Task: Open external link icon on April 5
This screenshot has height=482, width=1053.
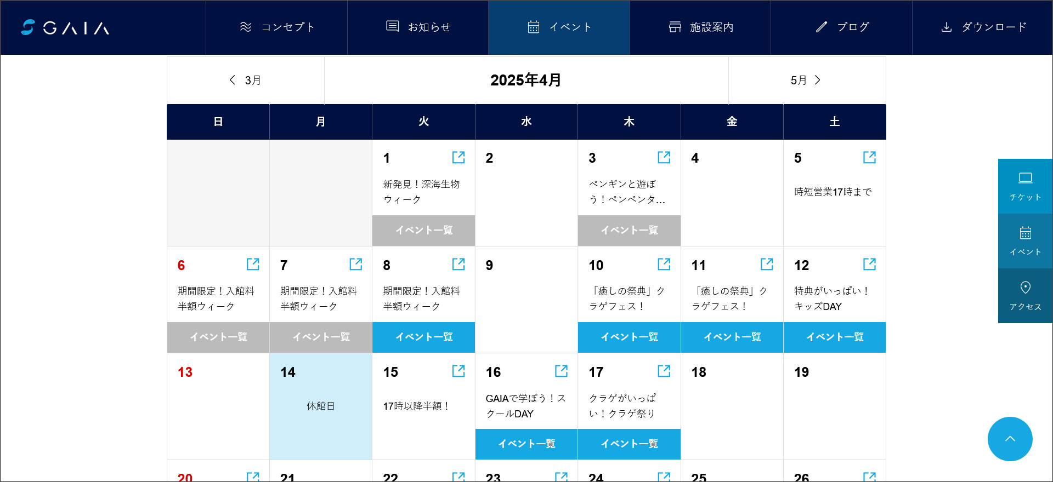Action: coord(869,158)
